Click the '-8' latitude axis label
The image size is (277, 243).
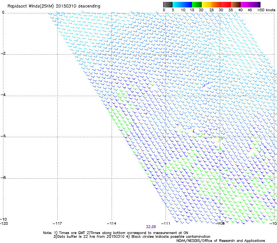tap(3, 178)
